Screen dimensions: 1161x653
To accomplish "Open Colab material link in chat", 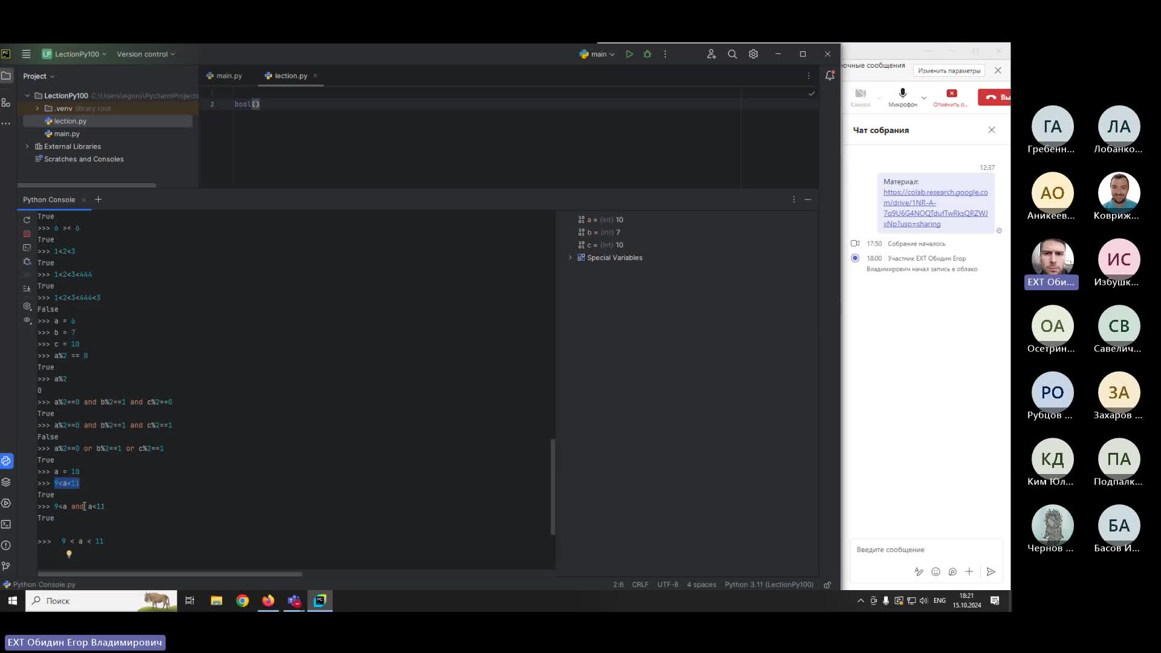I will 935,208.
